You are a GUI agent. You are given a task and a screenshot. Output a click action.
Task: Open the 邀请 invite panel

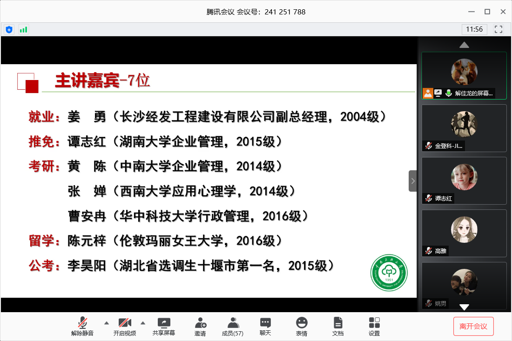pos(200,326)
